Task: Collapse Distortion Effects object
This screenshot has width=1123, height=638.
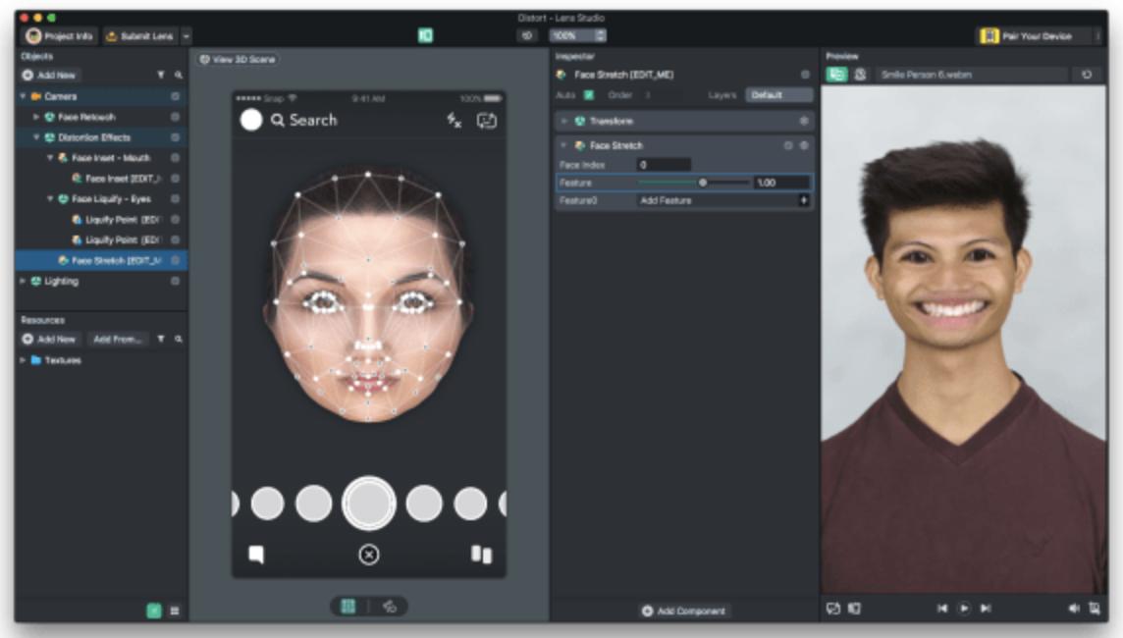Action: 35,137
